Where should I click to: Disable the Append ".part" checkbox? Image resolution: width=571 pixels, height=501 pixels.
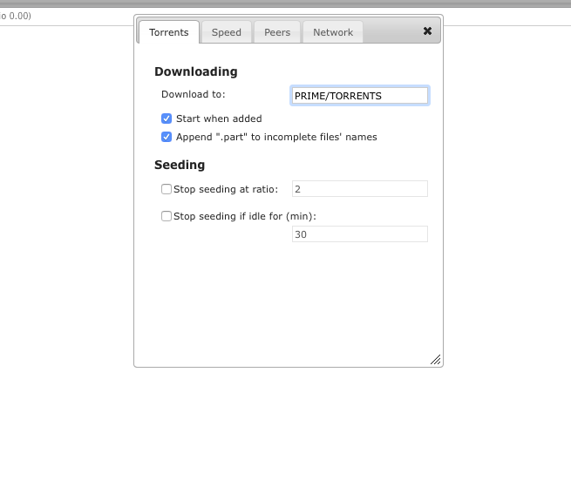coord(167,137)
